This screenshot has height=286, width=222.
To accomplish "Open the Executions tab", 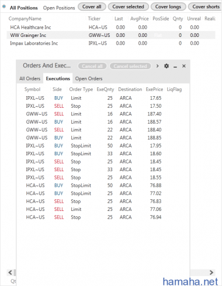I will click(58, 79).
